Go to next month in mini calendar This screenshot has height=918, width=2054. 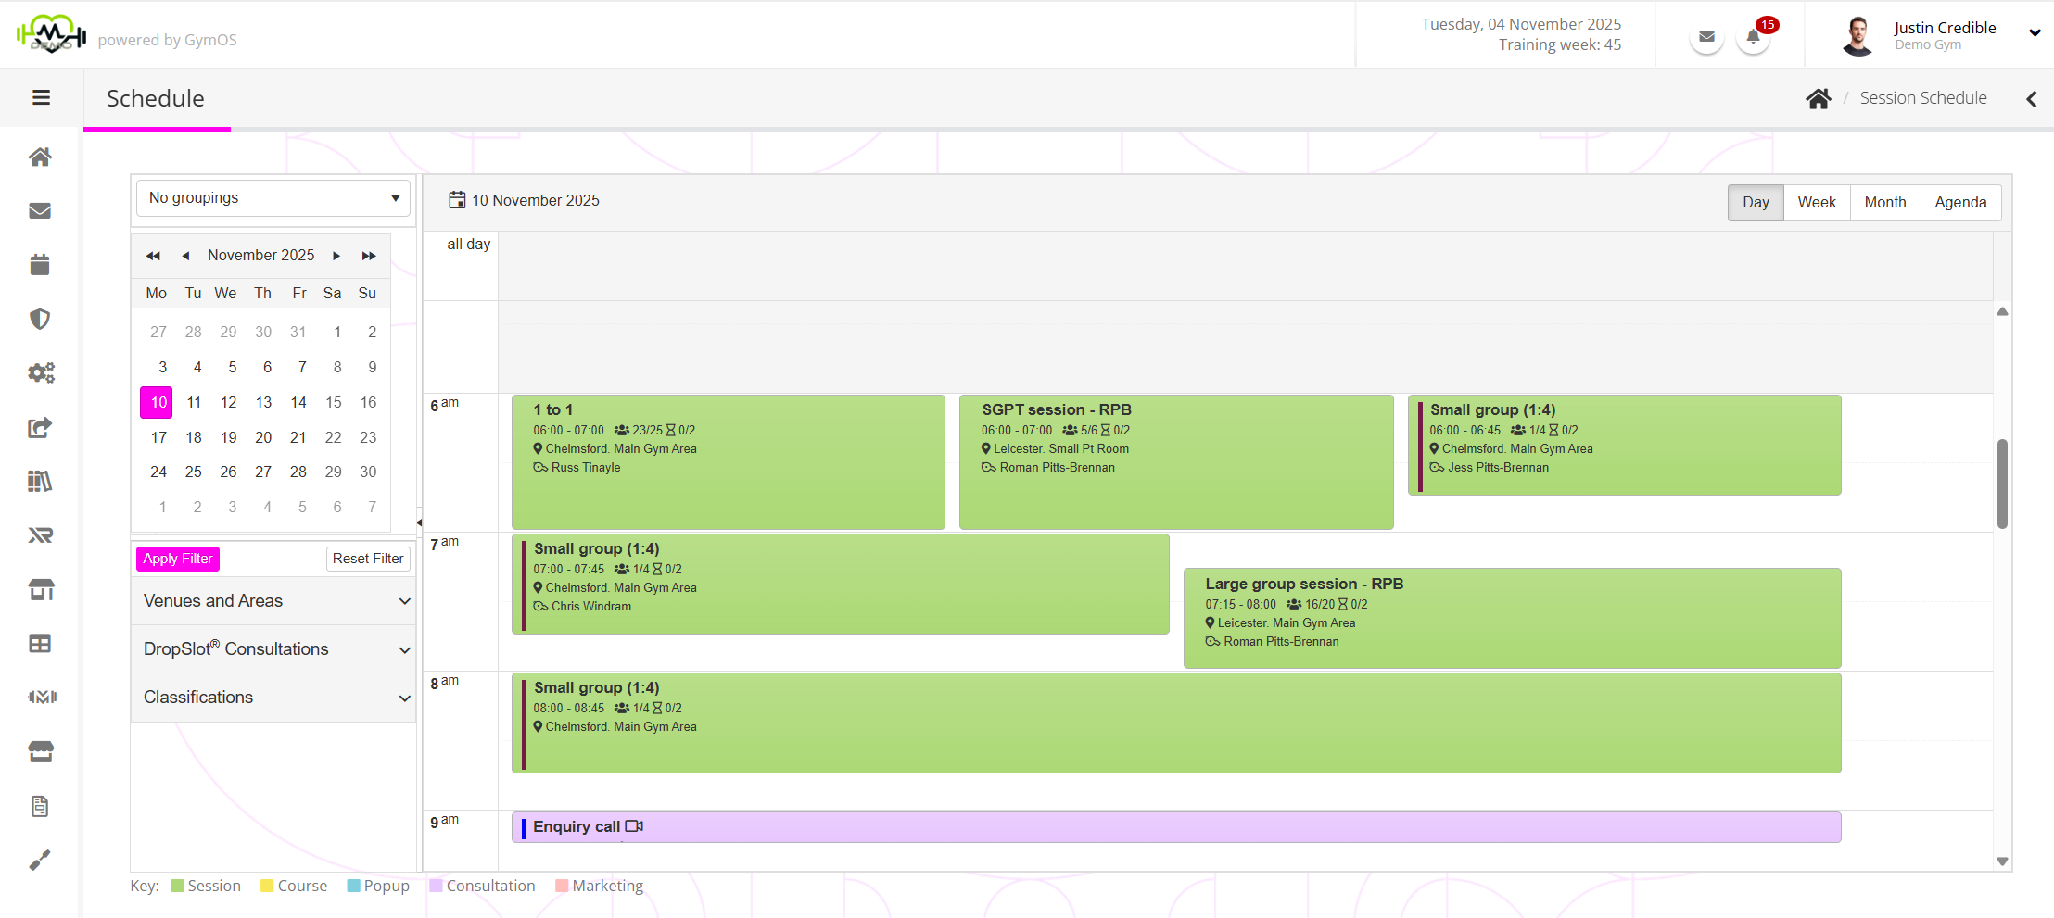point(336,256)
